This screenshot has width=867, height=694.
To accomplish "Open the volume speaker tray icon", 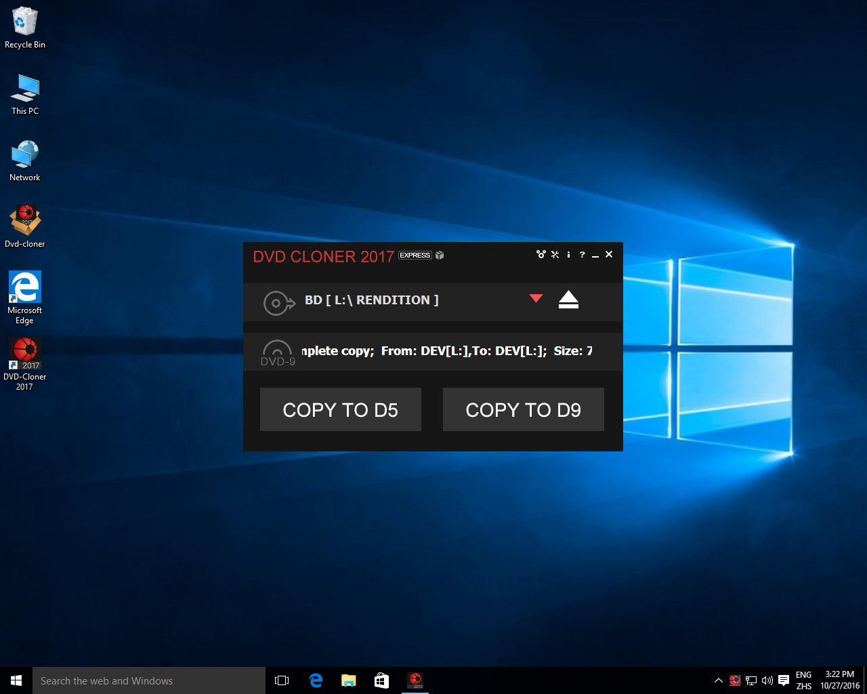I will point(767,680).
